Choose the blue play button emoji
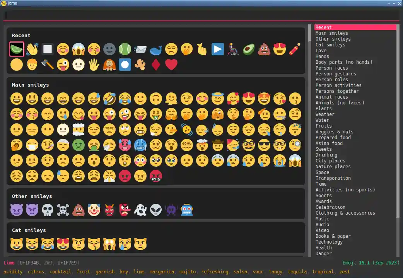This screenshot has height=278, width=403. [x=218, y=49]
